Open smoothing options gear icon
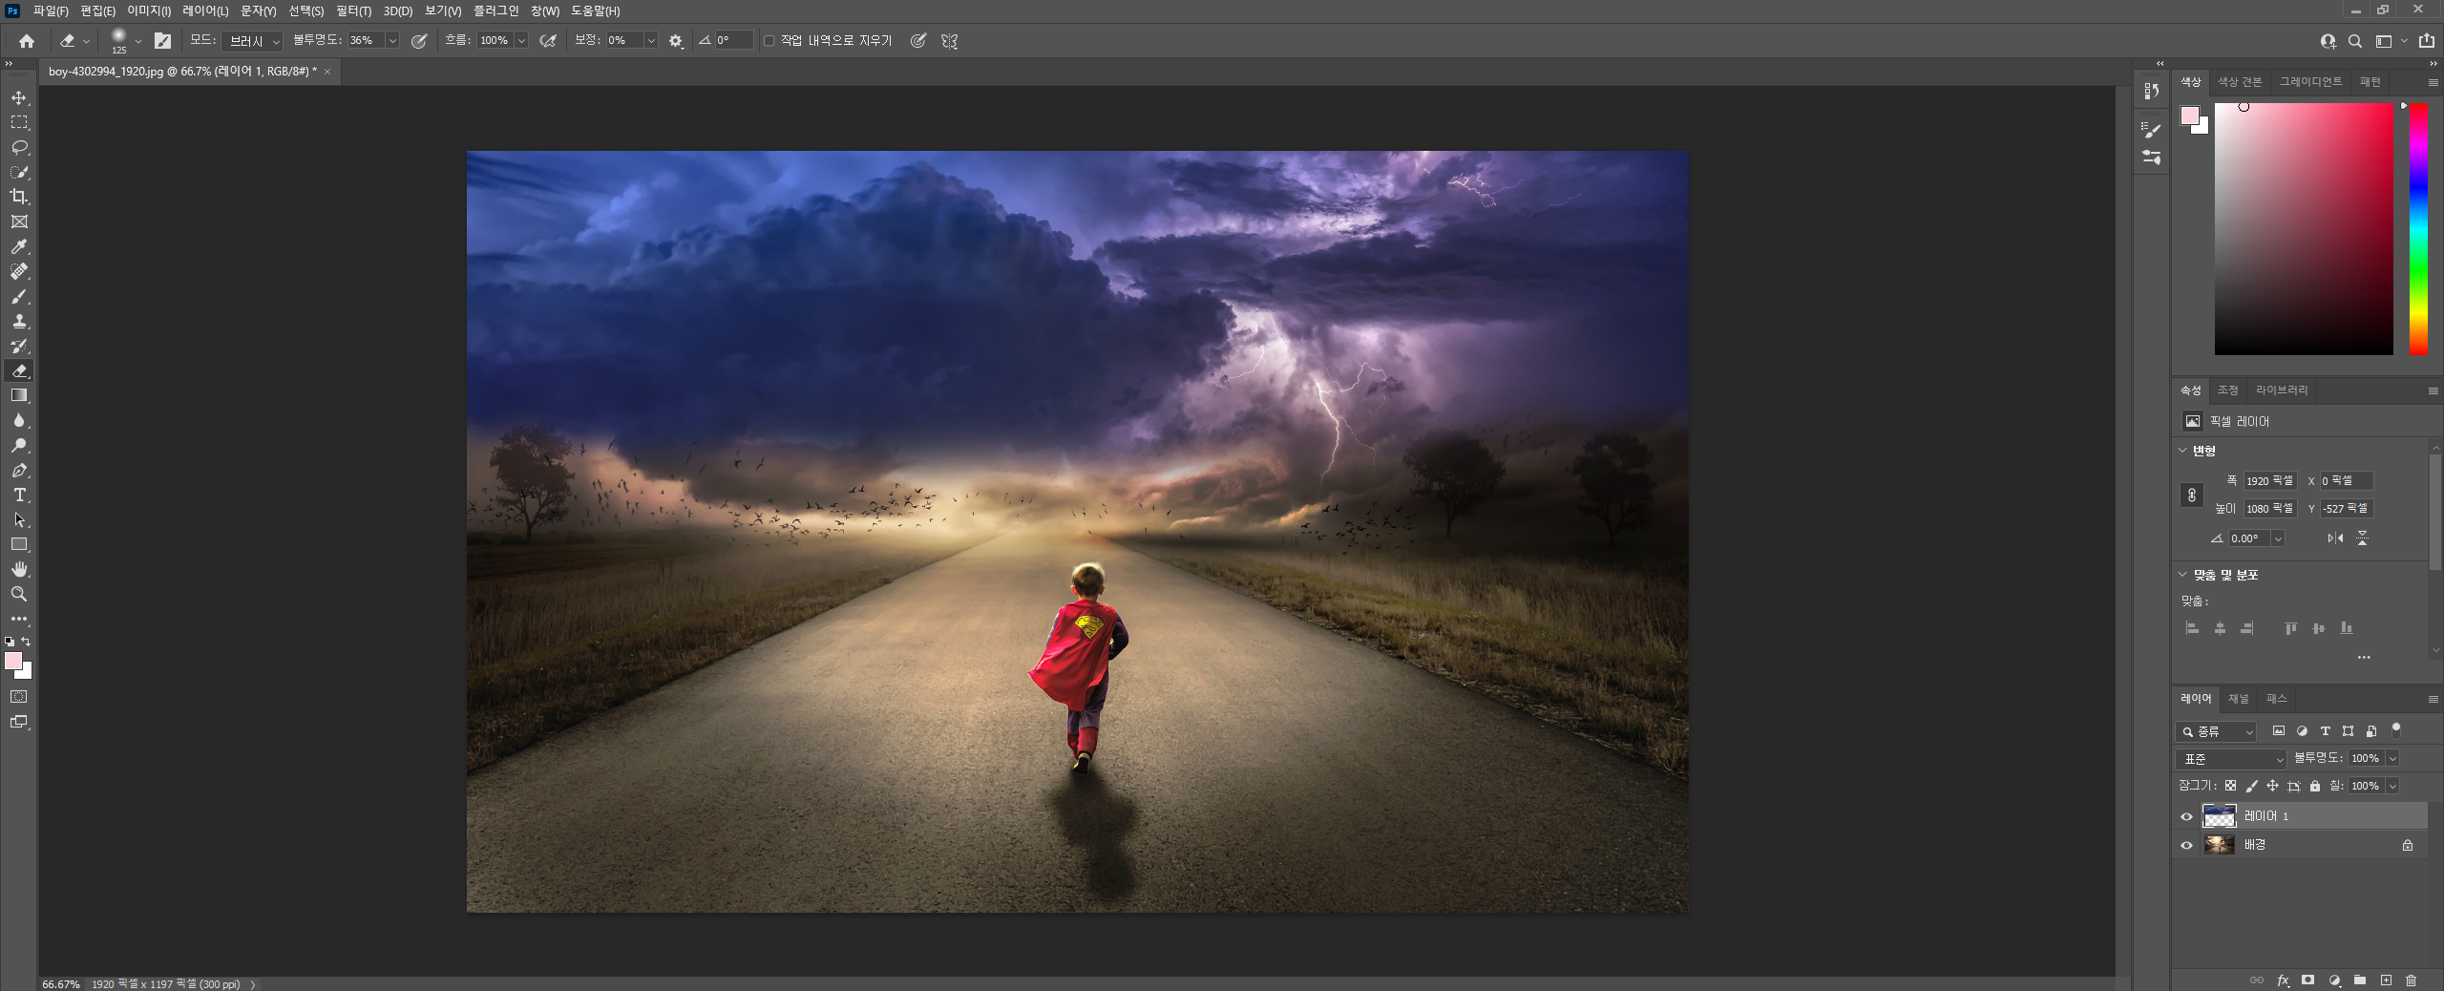This screenshot has width=2444, height=991. (676, 41)
